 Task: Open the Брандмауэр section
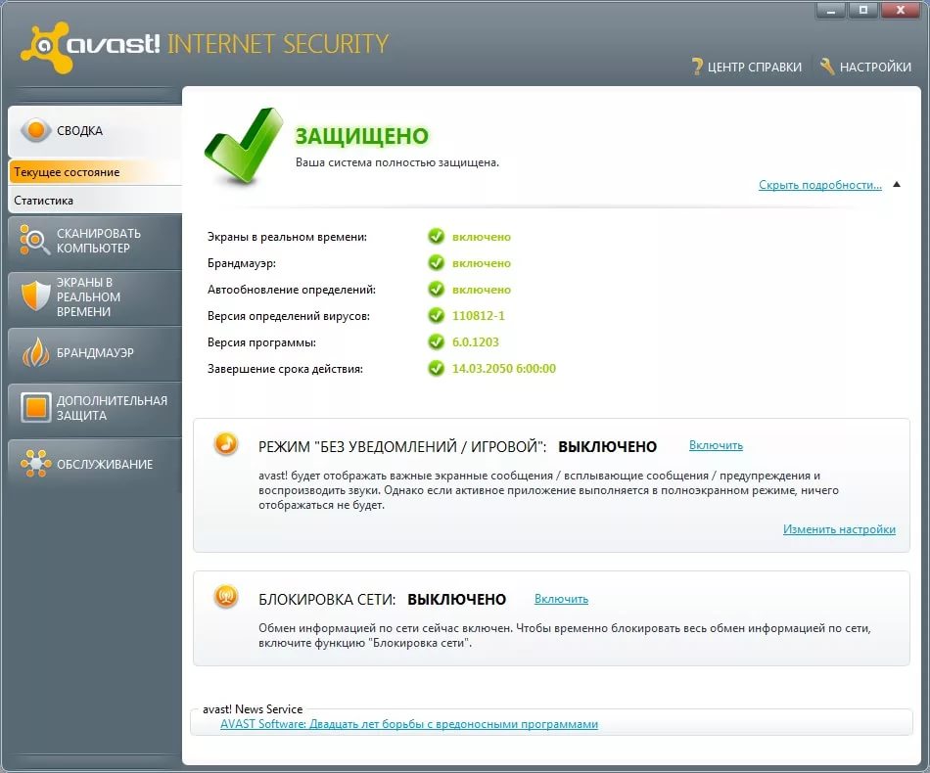coord(95,352)
